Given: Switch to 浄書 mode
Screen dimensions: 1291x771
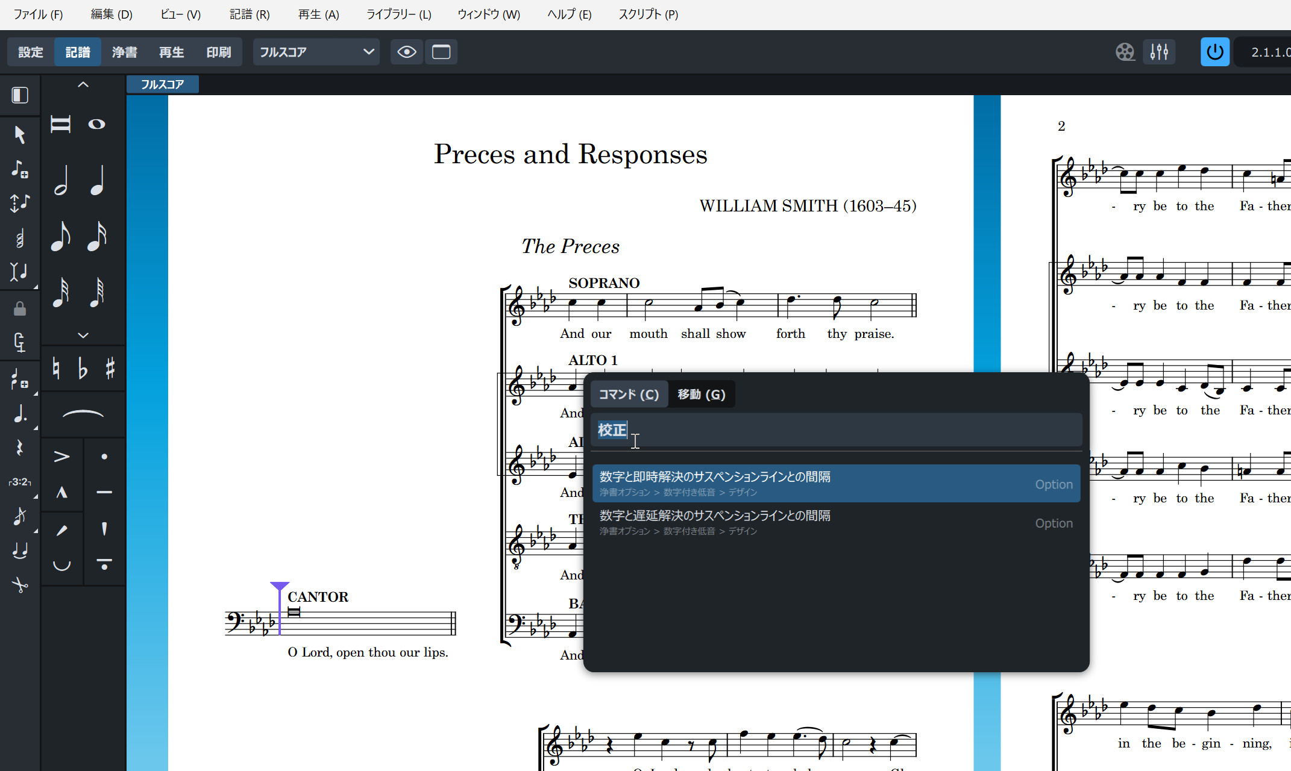Looking at the screenshot, I should click(x=125, y=52).
